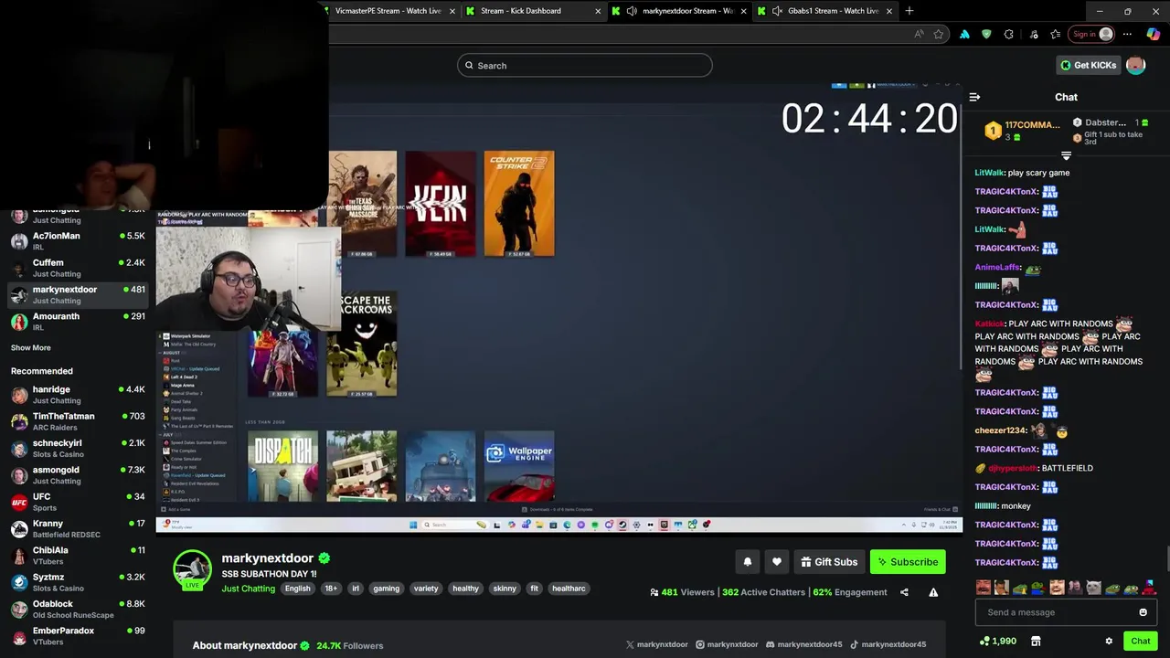Open the Syztmz channel in Recommended
Screen dimensions: 1170x658
(x=78, y=582)
